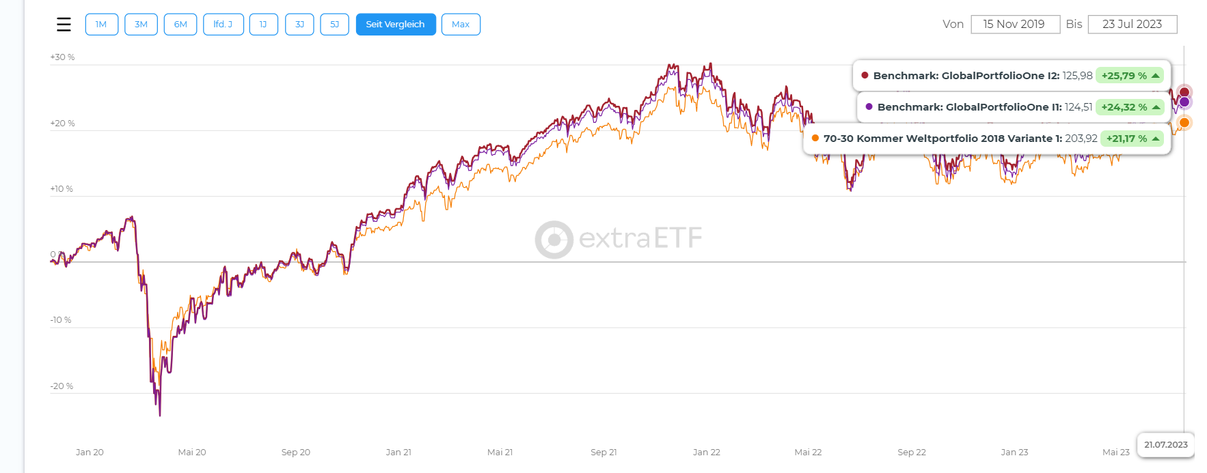This screenshot has width=1207, height=473.
Task: Open the chart hamburger menu
Action: tap(64, 25)
